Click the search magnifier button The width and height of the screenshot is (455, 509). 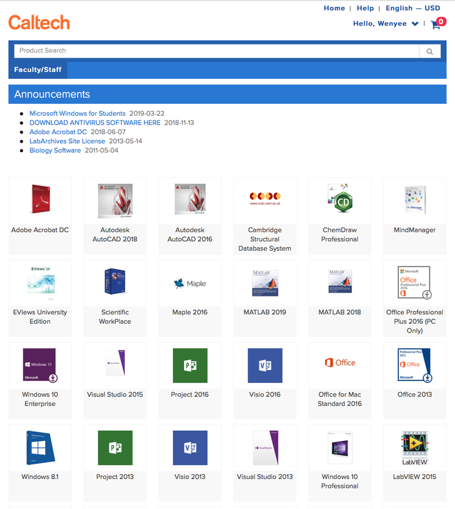(430, 52)
